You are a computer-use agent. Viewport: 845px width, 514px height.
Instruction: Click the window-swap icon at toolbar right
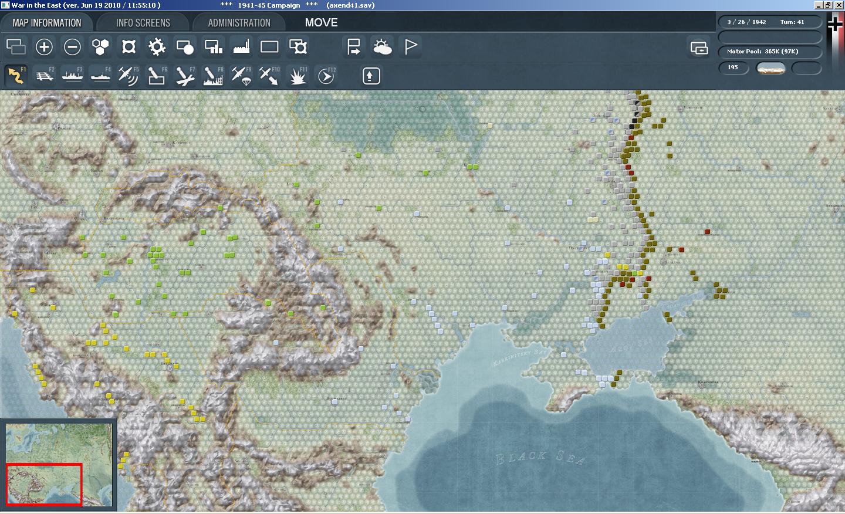(x=699, y=48)
